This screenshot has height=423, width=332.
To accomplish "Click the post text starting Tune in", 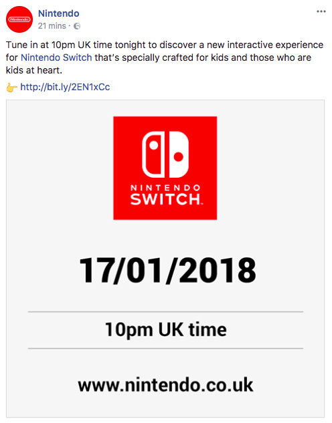I will click(165, 57).
